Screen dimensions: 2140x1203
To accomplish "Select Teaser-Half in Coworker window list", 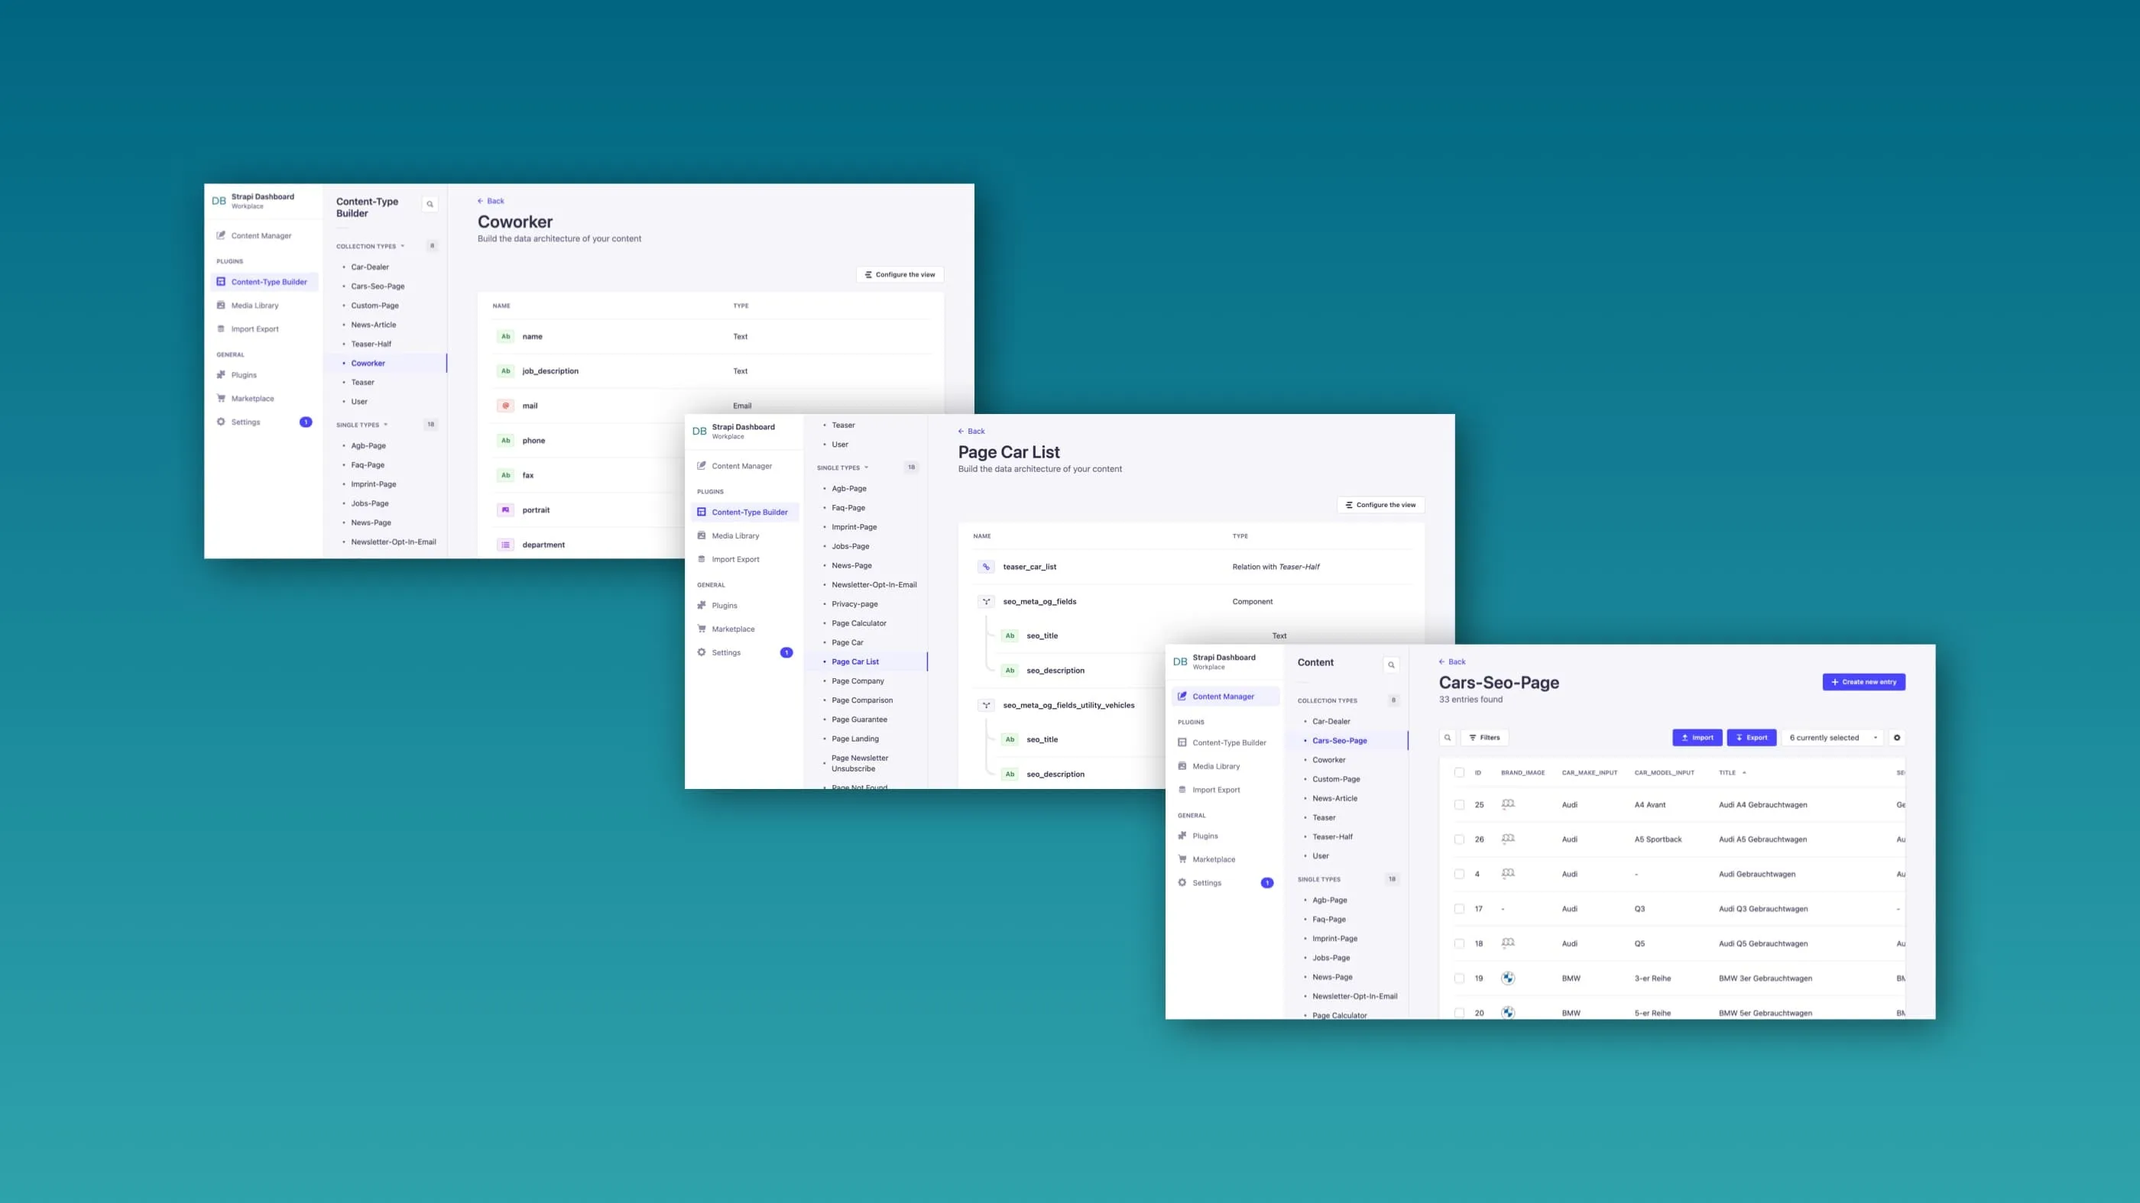I will coord(371,344).
